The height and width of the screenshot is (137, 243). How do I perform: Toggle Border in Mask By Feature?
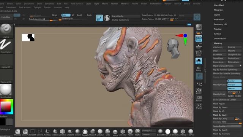pyautogui.click(x=234, y=81)
